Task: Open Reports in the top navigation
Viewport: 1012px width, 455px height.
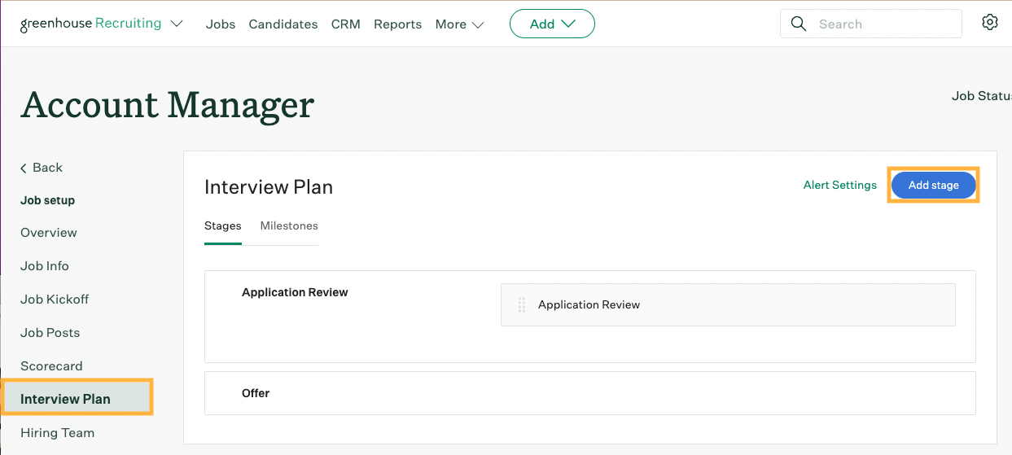Action: [397, 24]
